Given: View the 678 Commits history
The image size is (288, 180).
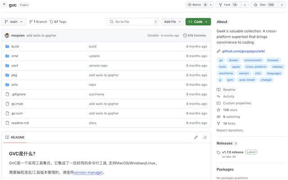Looking at the screenshot, I should (x=194, y=35).
